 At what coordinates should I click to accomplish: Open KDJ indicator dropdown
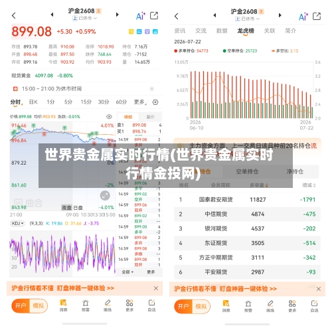click(17, 223)
